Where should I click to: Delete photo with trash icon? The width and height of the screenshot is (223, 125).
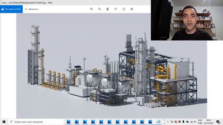108,9
